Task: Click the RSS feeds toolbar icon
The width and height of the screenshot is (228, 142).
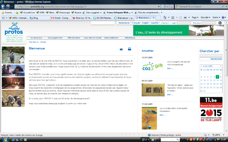Action: pos(173,18)
